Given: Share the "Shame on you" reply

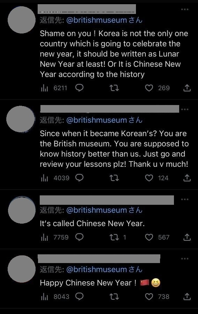Looking at the screenshot, I should tap(187, 88).
